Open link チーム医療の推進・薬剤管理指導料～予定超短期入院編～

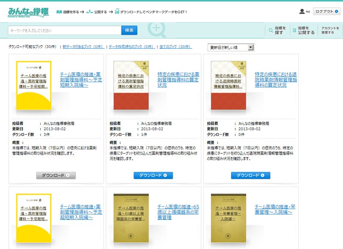(x=81, y=212)
